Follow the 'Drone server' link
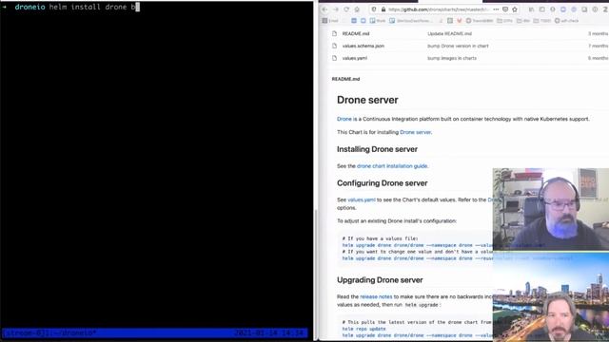Image resolution: width=609 pixels, height=342 pixels. 415,132
